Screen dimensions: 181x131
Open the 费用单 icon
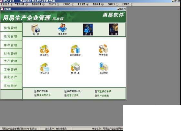(x=75, y=68)
